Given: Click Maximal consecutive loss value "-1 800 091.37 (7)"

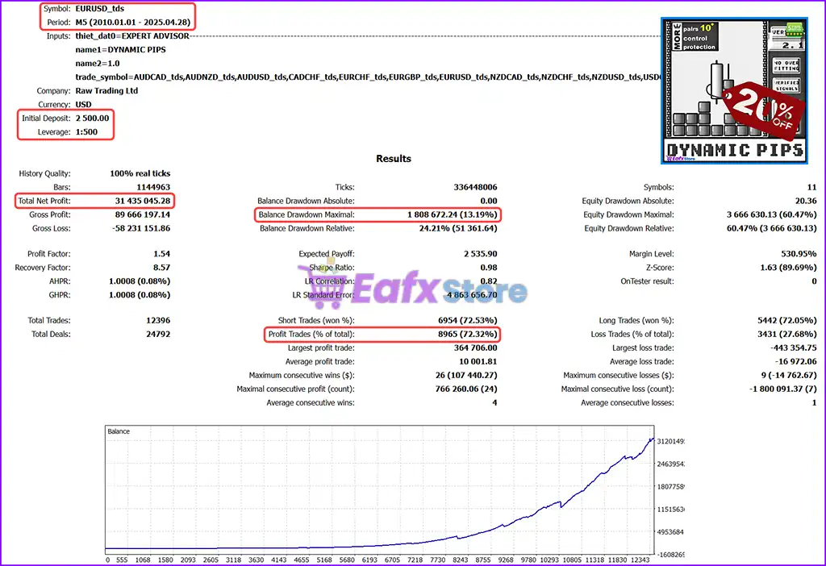Looking at the screenshot, I should pos(782,389).
